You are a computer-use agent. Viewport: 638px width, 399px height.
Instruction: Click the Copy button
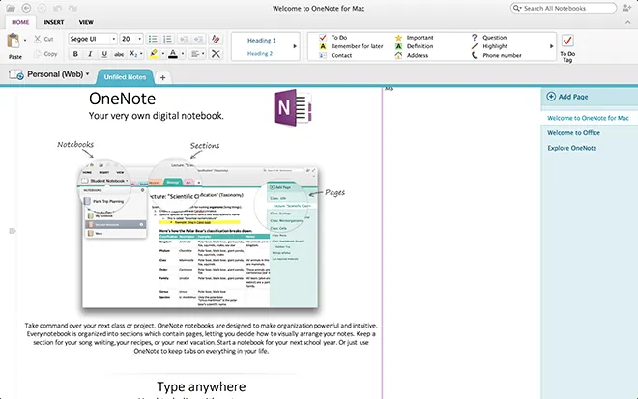[45, 54]
